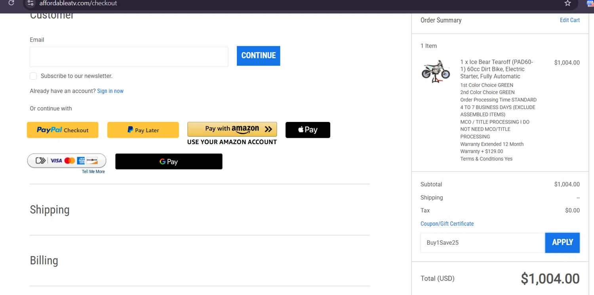This screenshot has width=594, height=295.
Task: Click the blue CONTINUE button
Action: point(259,56)
